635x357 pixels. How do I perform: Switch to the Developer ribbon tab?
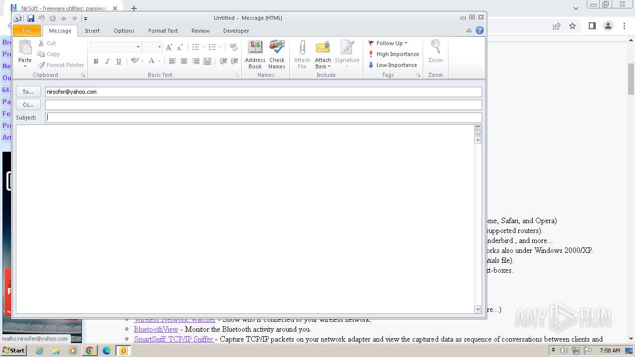coord(236,31)
